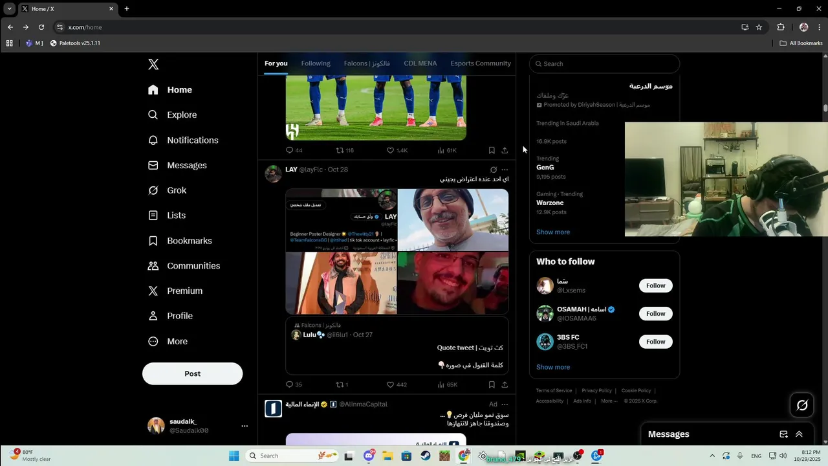The height and width of the screenshot is (466, 828).
Task: Open the Terms of Service link
Action: (554, 391)
